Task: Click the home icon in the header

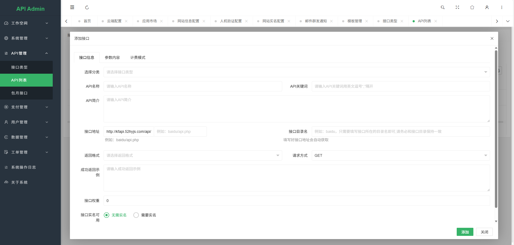Action: (x=472, y=7)
